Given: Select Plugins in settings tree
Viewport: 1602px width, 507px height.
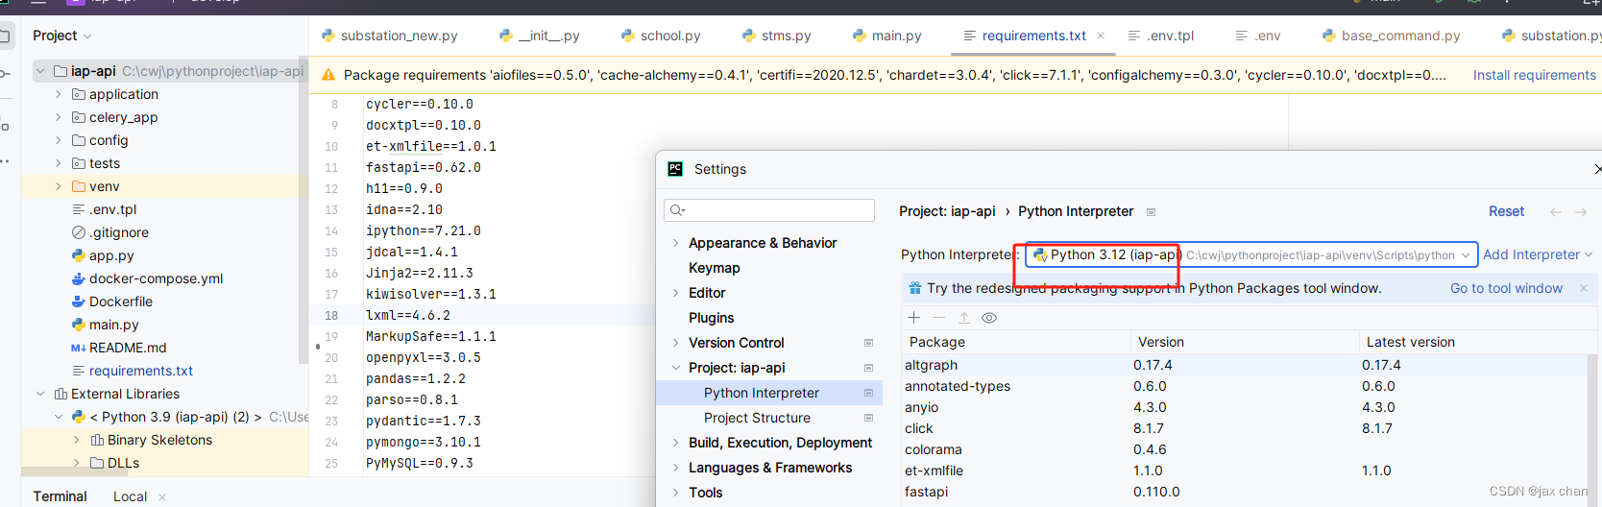Looking at the screenshot, I should [x=711, y=318].
